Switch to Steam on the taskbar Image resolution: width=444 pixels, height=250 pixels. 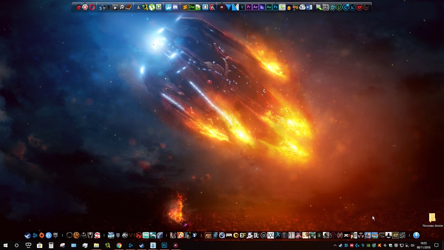point(142,245)
